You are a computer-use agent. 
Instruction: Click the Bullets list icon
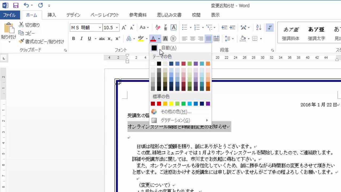pyautogui.click(x=185, y=27)
